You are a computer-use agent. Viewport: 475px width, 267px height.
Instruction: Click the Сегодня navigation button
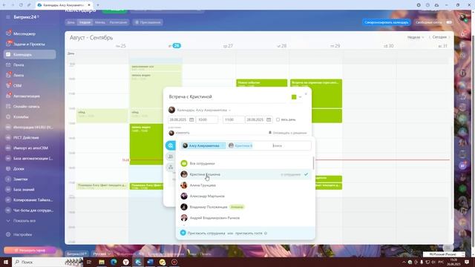point(439,37)
